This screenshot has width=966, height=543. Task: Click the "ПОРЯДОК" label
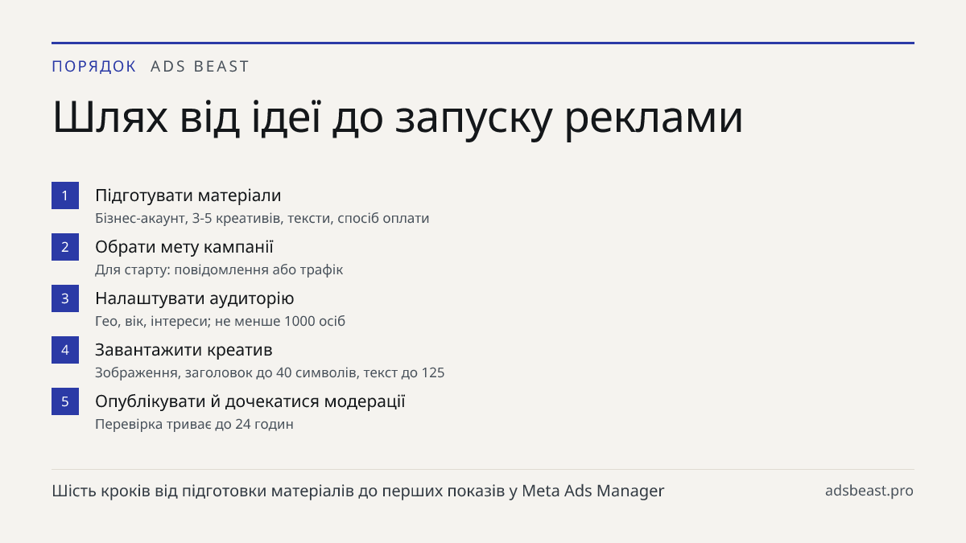point(94,67)
